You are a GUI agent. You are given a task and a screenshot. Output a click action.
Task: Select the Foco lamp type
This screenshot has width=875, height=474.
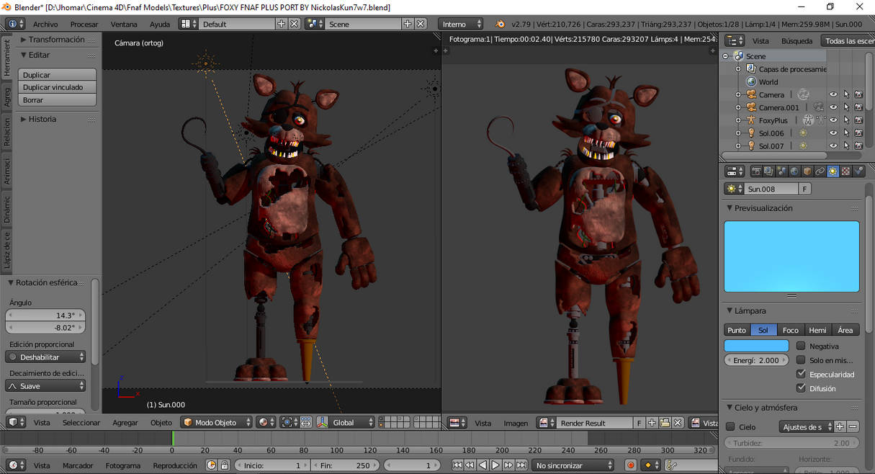click(x=791, y=330)
